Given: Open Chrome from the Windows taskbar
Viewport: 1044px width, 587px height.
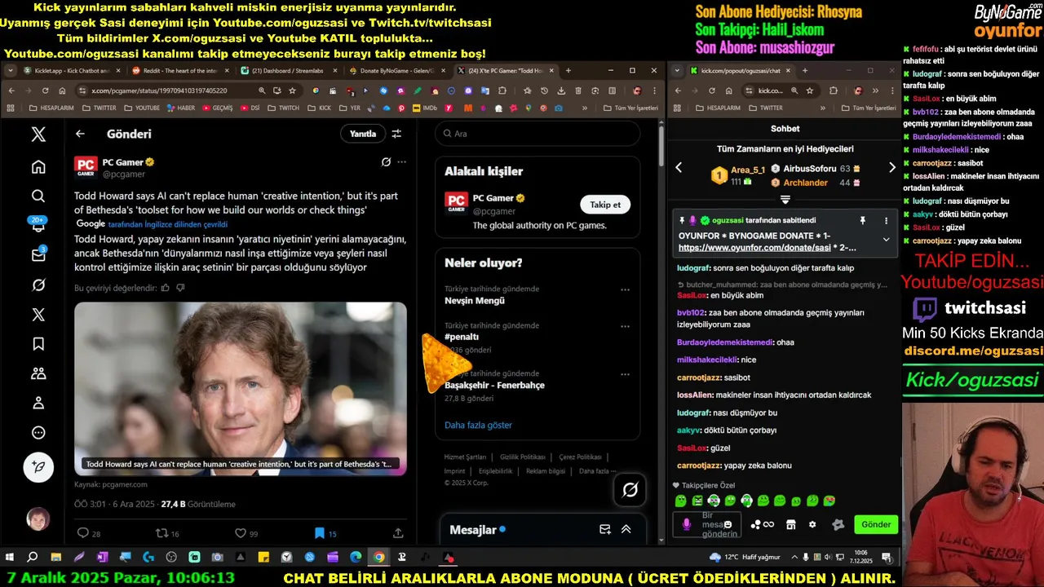Looking at the screenshot, I should tap(379, 558).
